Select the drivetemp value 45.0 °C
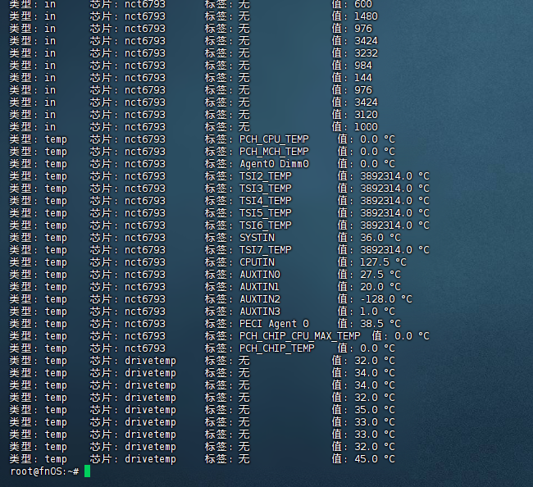This screenshot has height=487, width=533. coord(375,459)
